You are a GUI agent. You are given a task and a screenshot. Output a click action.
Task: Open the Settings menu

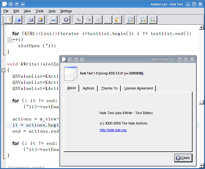coord(66,11)
